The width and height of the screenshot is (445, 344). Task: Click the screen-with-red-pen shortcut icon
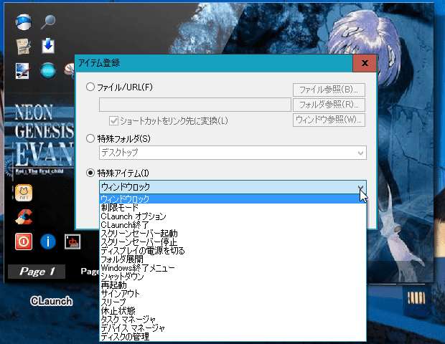pyautogui.click(x=23, y=70)
